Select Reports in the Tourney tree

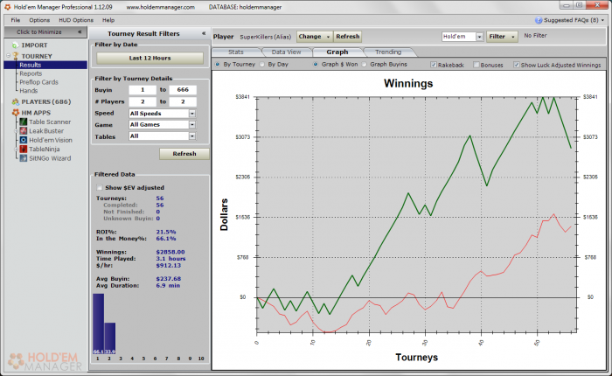point(31,73)
